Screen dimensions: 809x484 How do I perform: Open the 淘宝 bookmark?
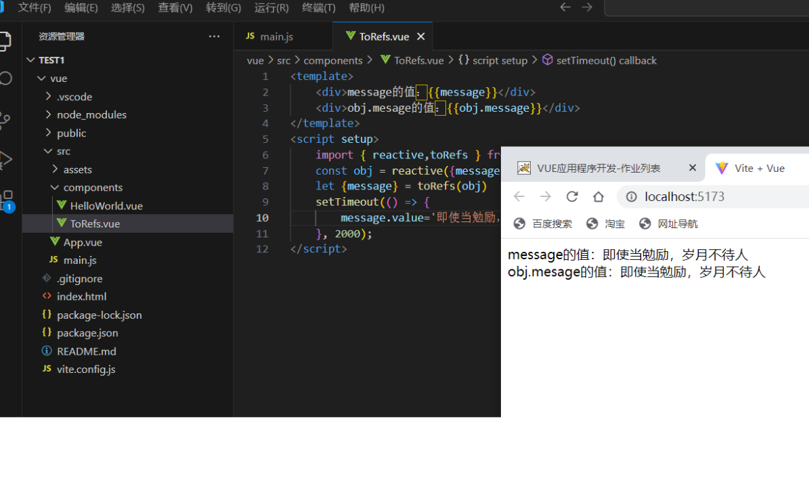pyautogui.click(x=606, y=224)
